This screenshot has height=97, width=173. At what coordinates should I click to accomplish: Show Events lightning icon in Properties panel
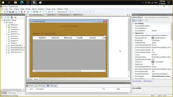tap(143, 20)
